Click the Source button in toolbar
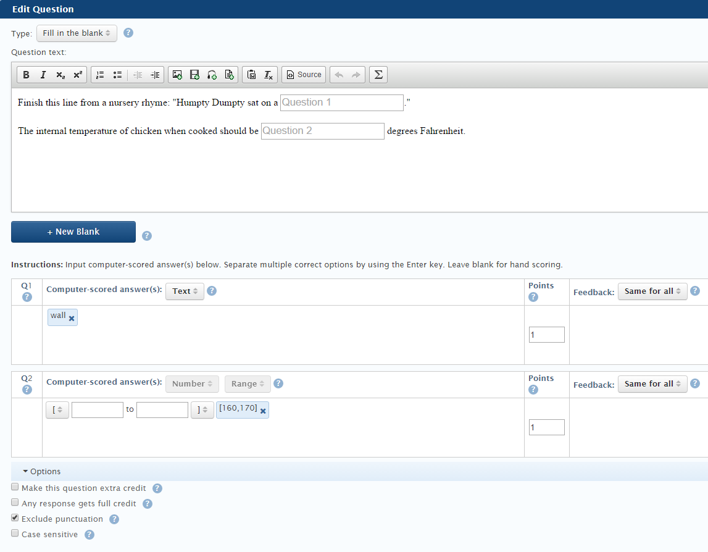 [x=304, y=75]
